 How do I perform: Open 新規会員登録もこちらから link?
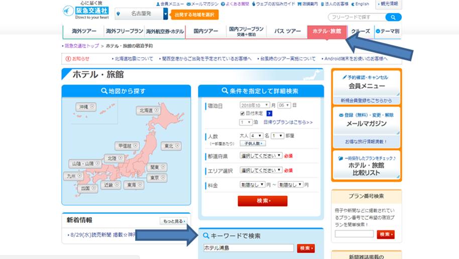[366, 100]
